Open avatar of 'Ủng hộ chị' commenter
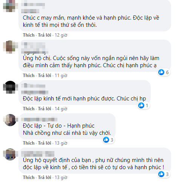This screenshot has height=182, width=176. tap(10, 47)
